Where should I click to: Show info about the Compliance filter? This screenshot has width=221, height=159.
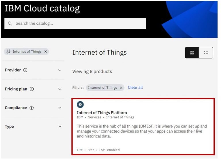click(x=32, y=108)
